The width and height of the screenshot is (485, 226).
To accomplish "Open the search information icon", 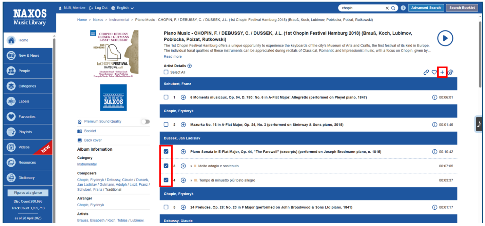I will [403, 8].
